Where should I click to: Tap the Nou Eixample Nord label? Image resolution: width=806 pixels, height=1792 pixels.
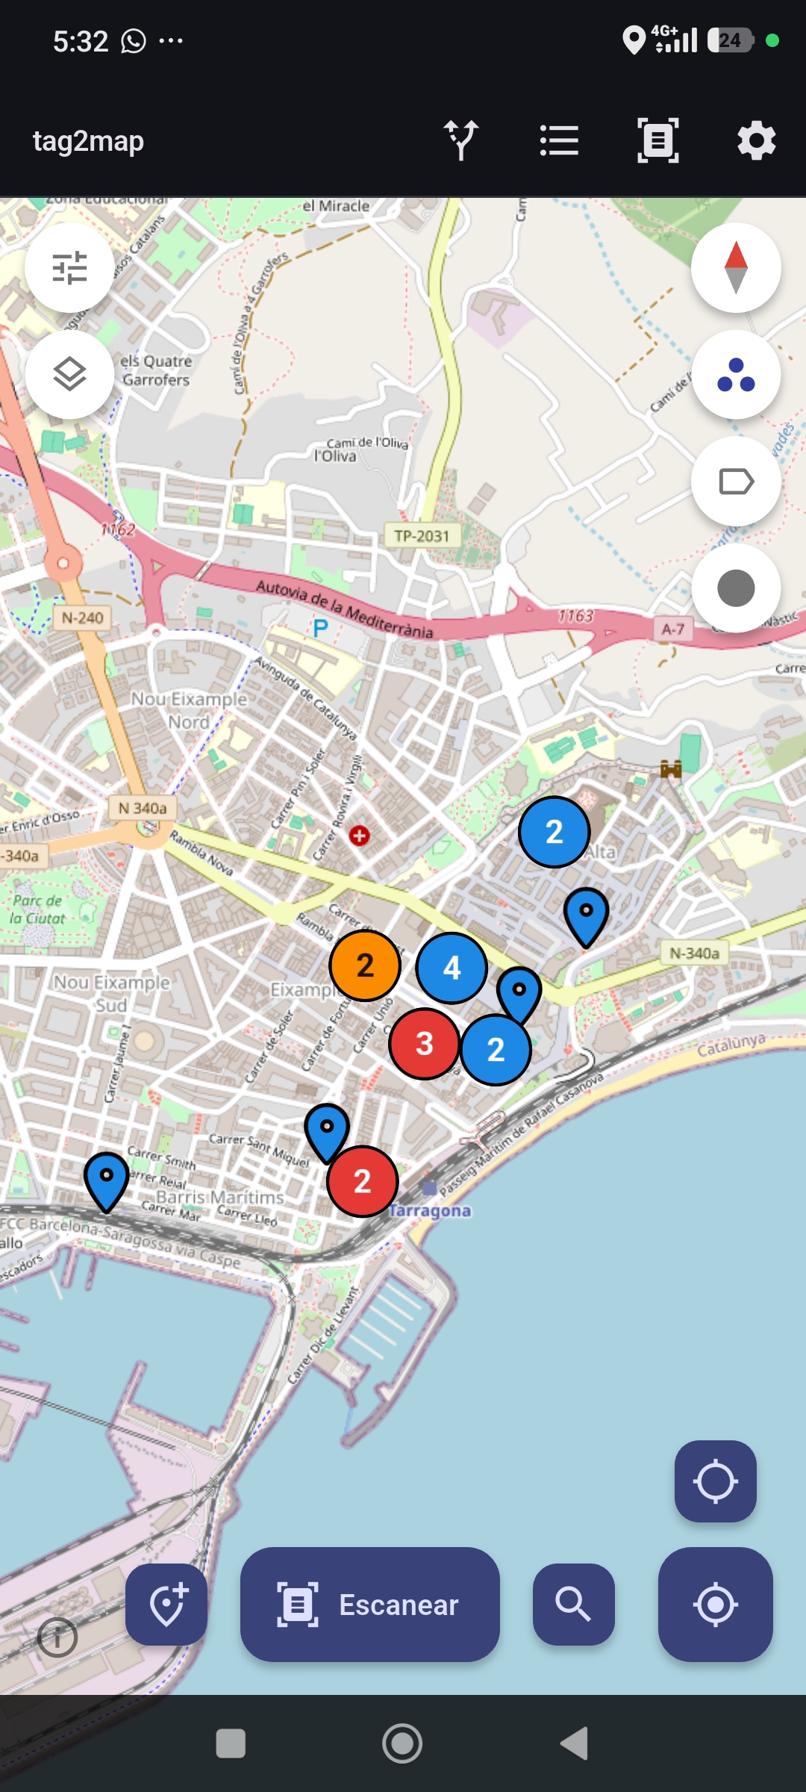click(189, 710)
